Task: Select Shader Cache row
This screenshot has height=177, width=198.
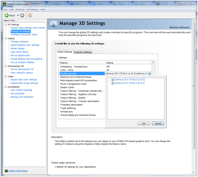Action: tap(82, 87)
